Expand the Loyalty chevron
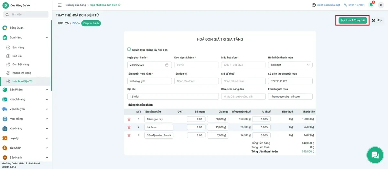 tap(47, 138)
